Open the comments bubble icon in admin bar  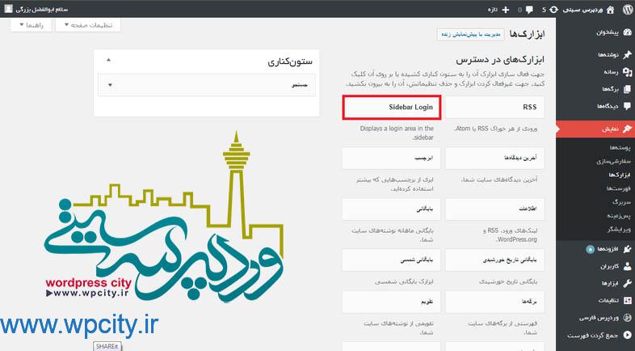click(x=529, y=11)
